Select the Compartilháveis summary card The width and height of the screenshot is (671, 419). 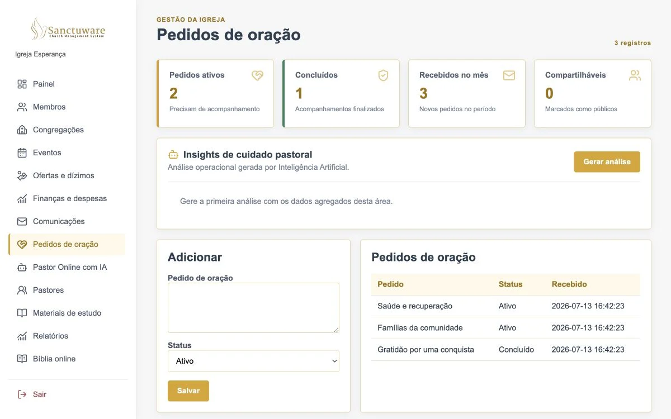click(x=593, y=94)
